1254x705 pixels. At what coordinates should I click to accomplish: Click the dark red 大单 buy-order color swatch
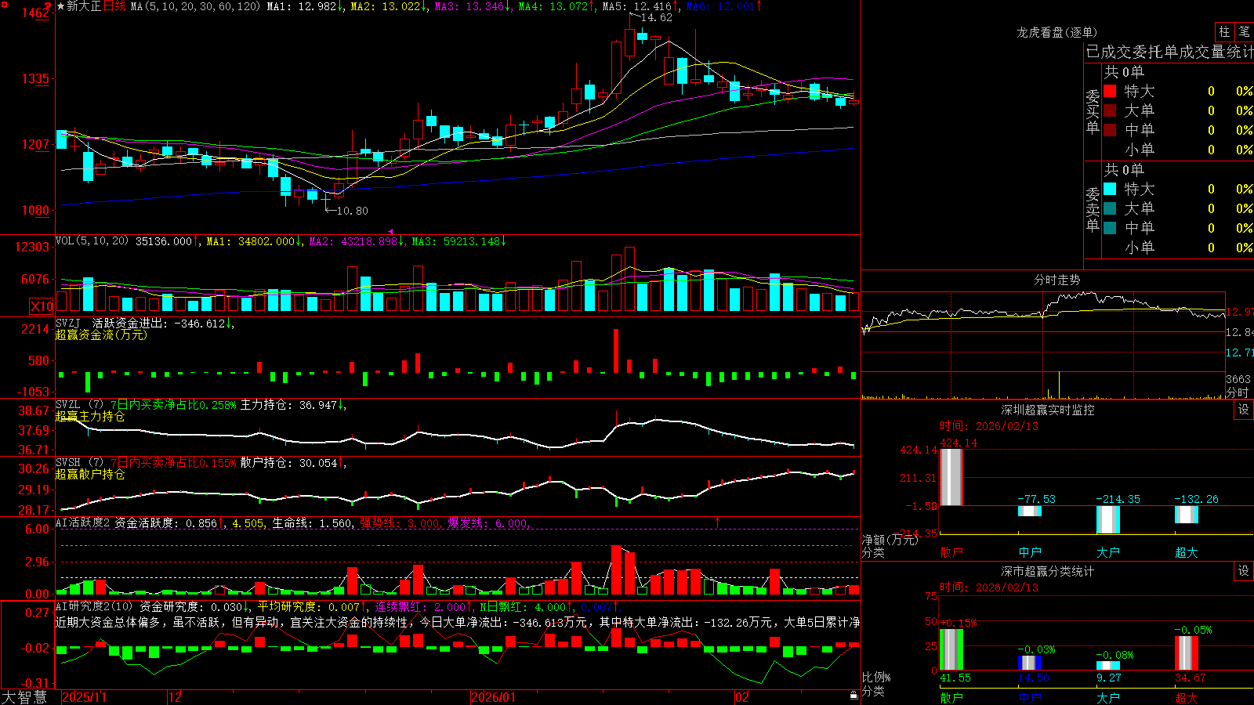click(1110, 110)
